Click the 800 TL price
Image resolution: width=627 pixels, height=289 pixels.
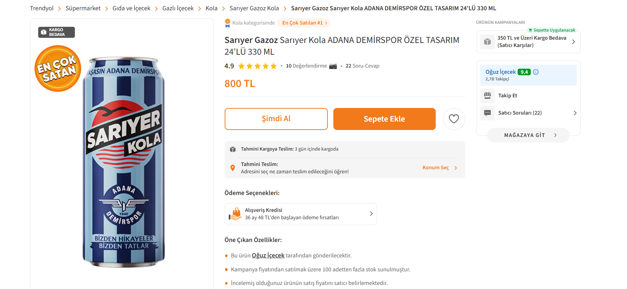pyautogui.click(x=240, y=84)
